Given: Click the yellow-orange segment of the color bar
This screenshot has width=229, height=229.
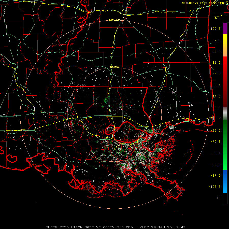Looking at the screenshot, I should pyautogui.click(x=225, y=45).
